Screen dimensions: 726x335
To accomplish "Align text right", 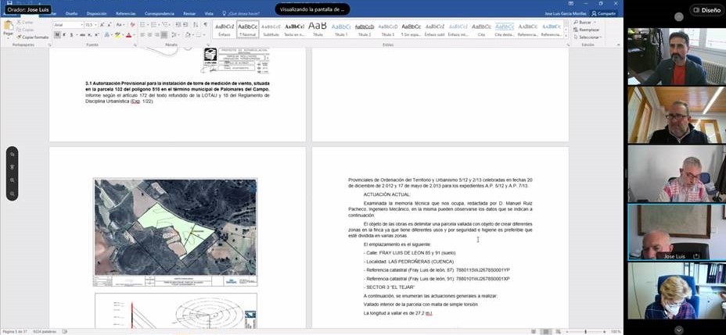I will point(157,35).
